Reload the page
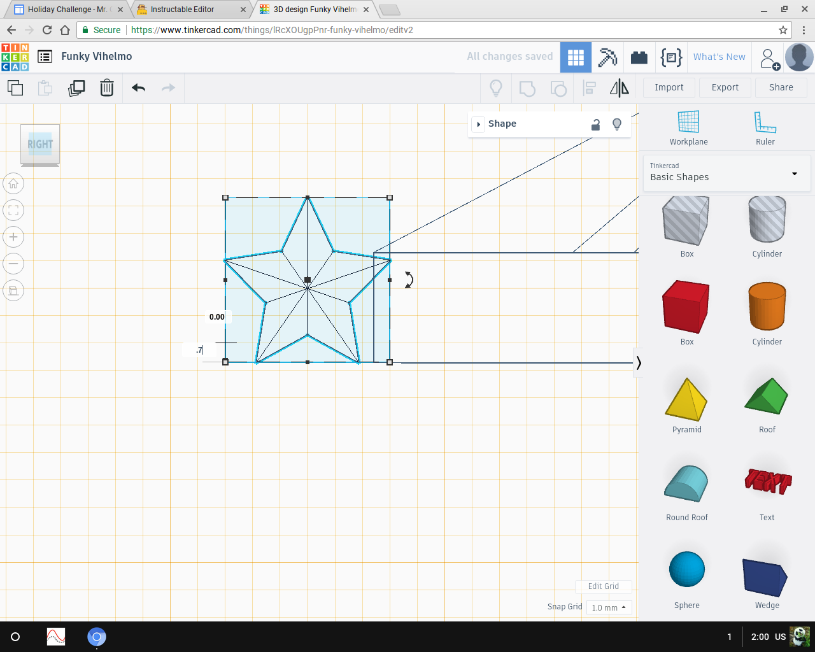 click(x=46, y=30)
